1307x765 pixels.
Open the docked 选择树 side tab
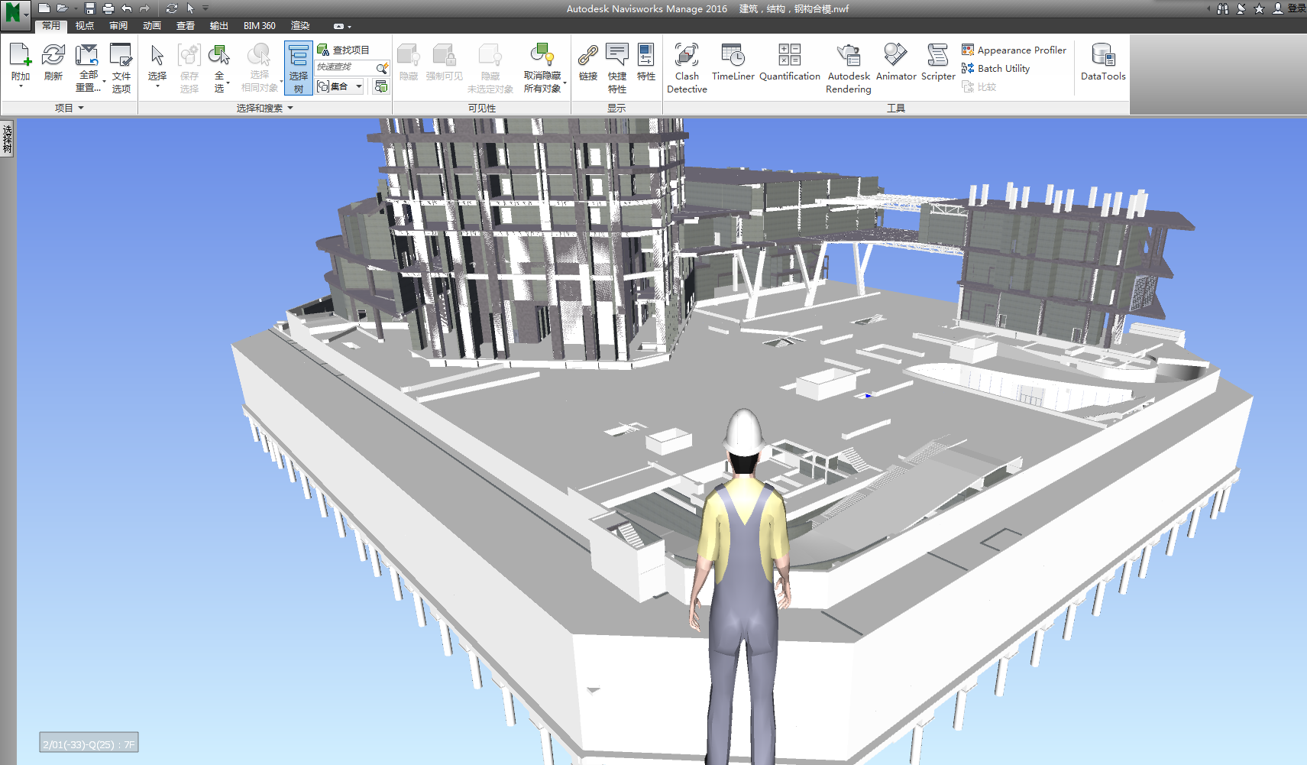[8, 138]
